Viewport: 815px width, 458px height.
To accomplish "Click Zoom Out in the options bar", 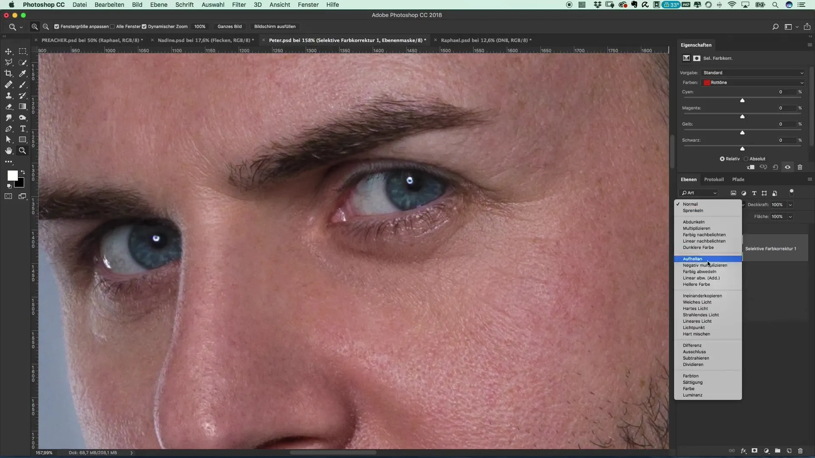I will (x=46, y=26).
